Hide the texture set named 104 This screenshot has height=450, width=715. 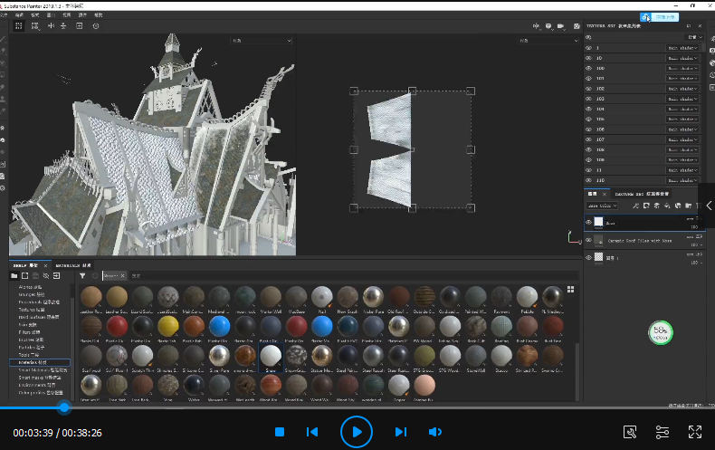[588, 109]
